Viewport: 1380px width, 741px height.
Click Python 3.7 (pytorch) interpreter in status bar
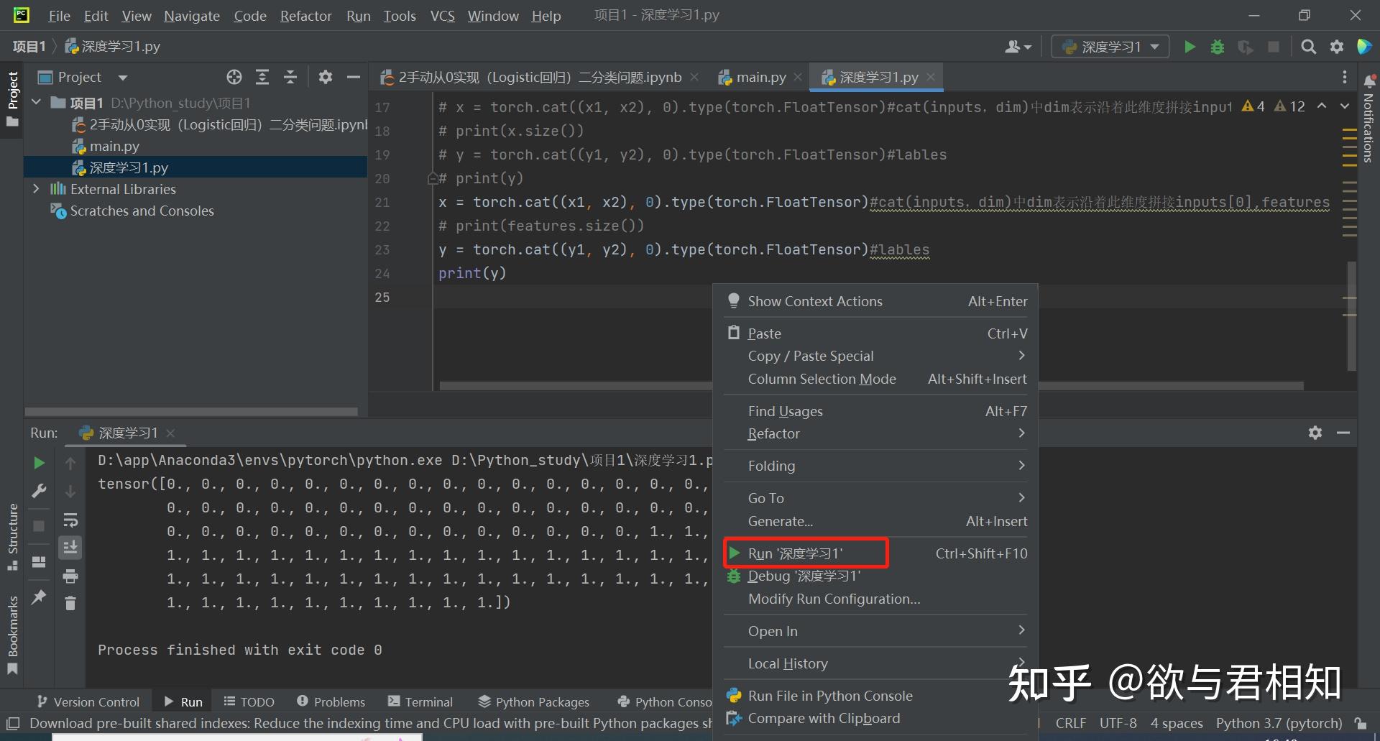(1279, 723)
